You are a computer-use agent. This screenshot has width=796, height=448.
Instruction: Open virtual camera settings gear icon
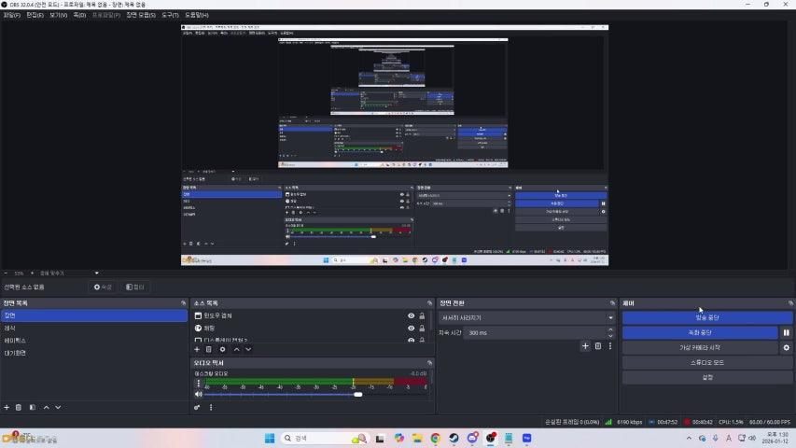[x=786, y=347]
